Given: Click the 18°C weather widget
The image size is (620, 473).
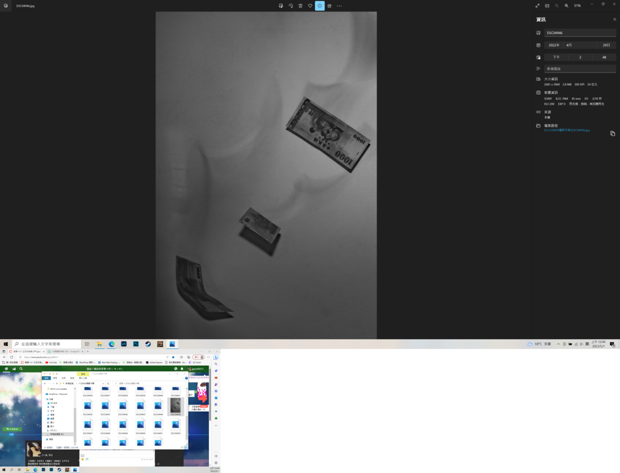Looking at the screenshot, I should tap(539, 344).
